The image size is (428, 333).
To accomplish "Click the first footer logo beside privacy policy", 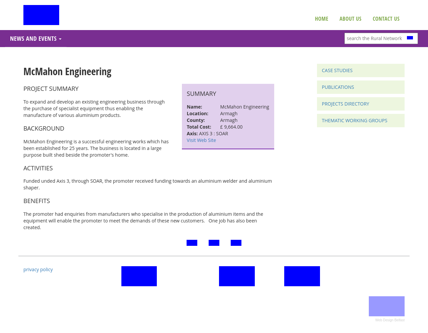I will coord(139,276).
